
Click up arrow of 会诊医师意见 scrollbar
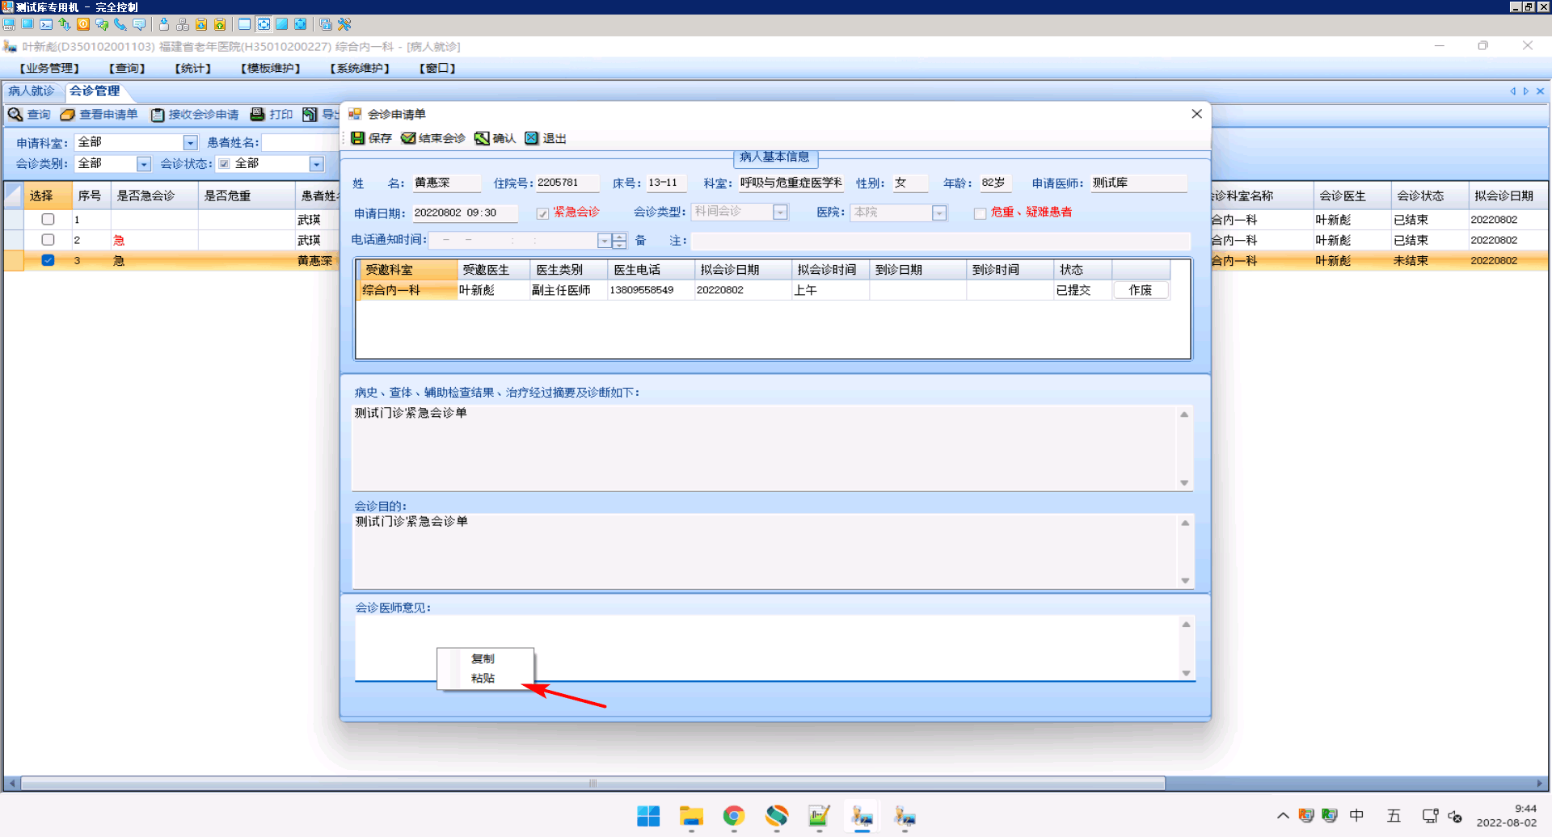[1186, 625]
